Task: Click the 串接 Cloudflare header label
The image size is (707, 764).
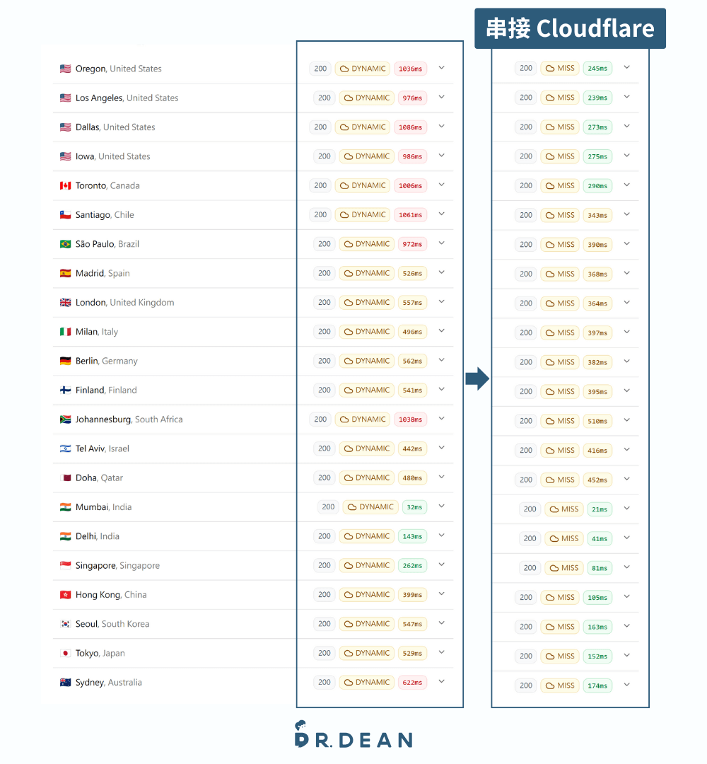Action: (570, 29)
